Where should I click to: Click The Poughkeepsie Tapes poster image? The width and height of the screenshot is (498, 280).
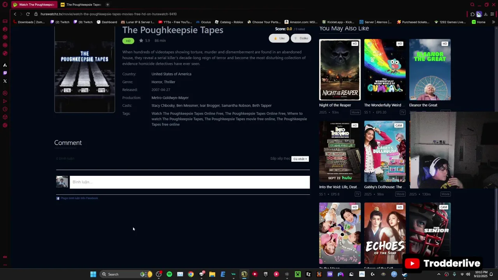coord(84,70)
